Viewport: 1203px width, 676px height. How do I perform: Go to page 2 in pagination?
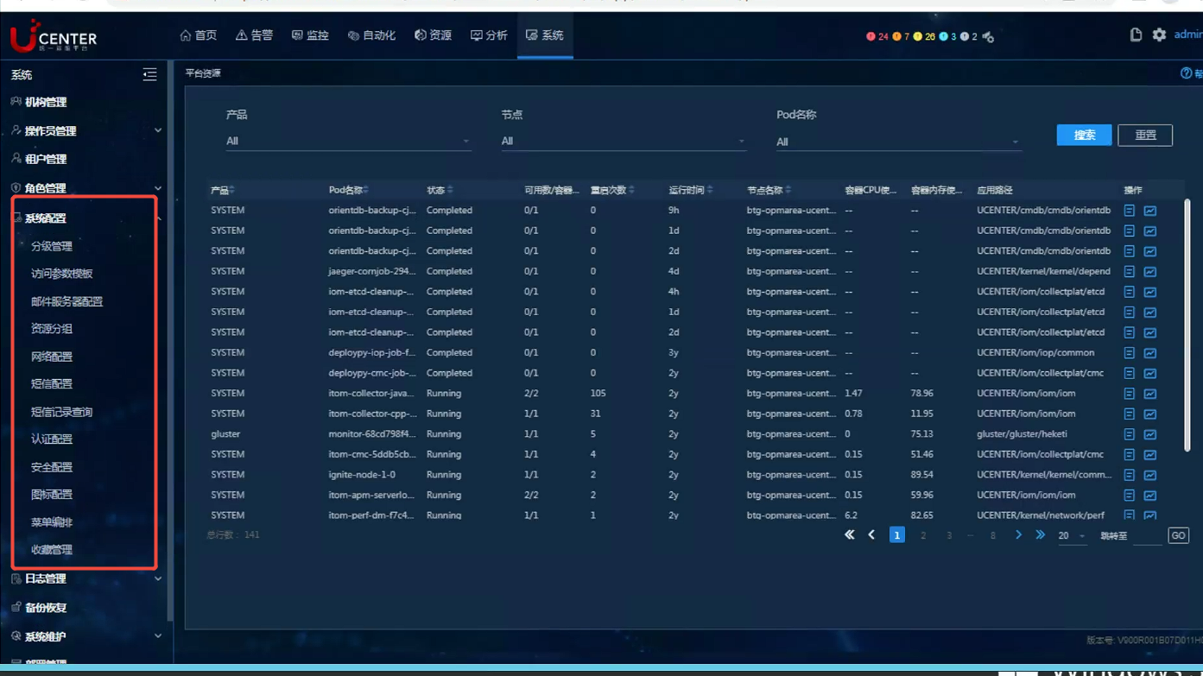(923, 536)
